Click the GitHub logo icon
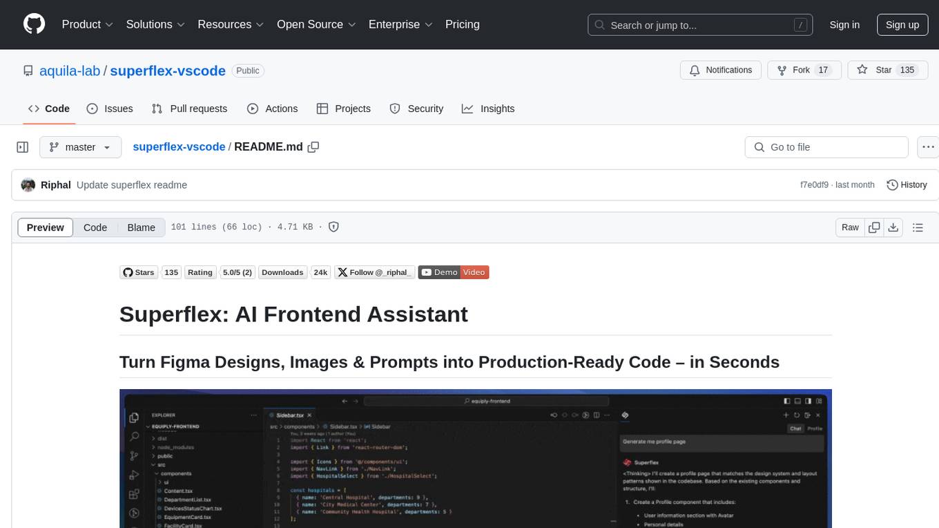Viewport: 939px width, 528px height. tap(34, 24)
